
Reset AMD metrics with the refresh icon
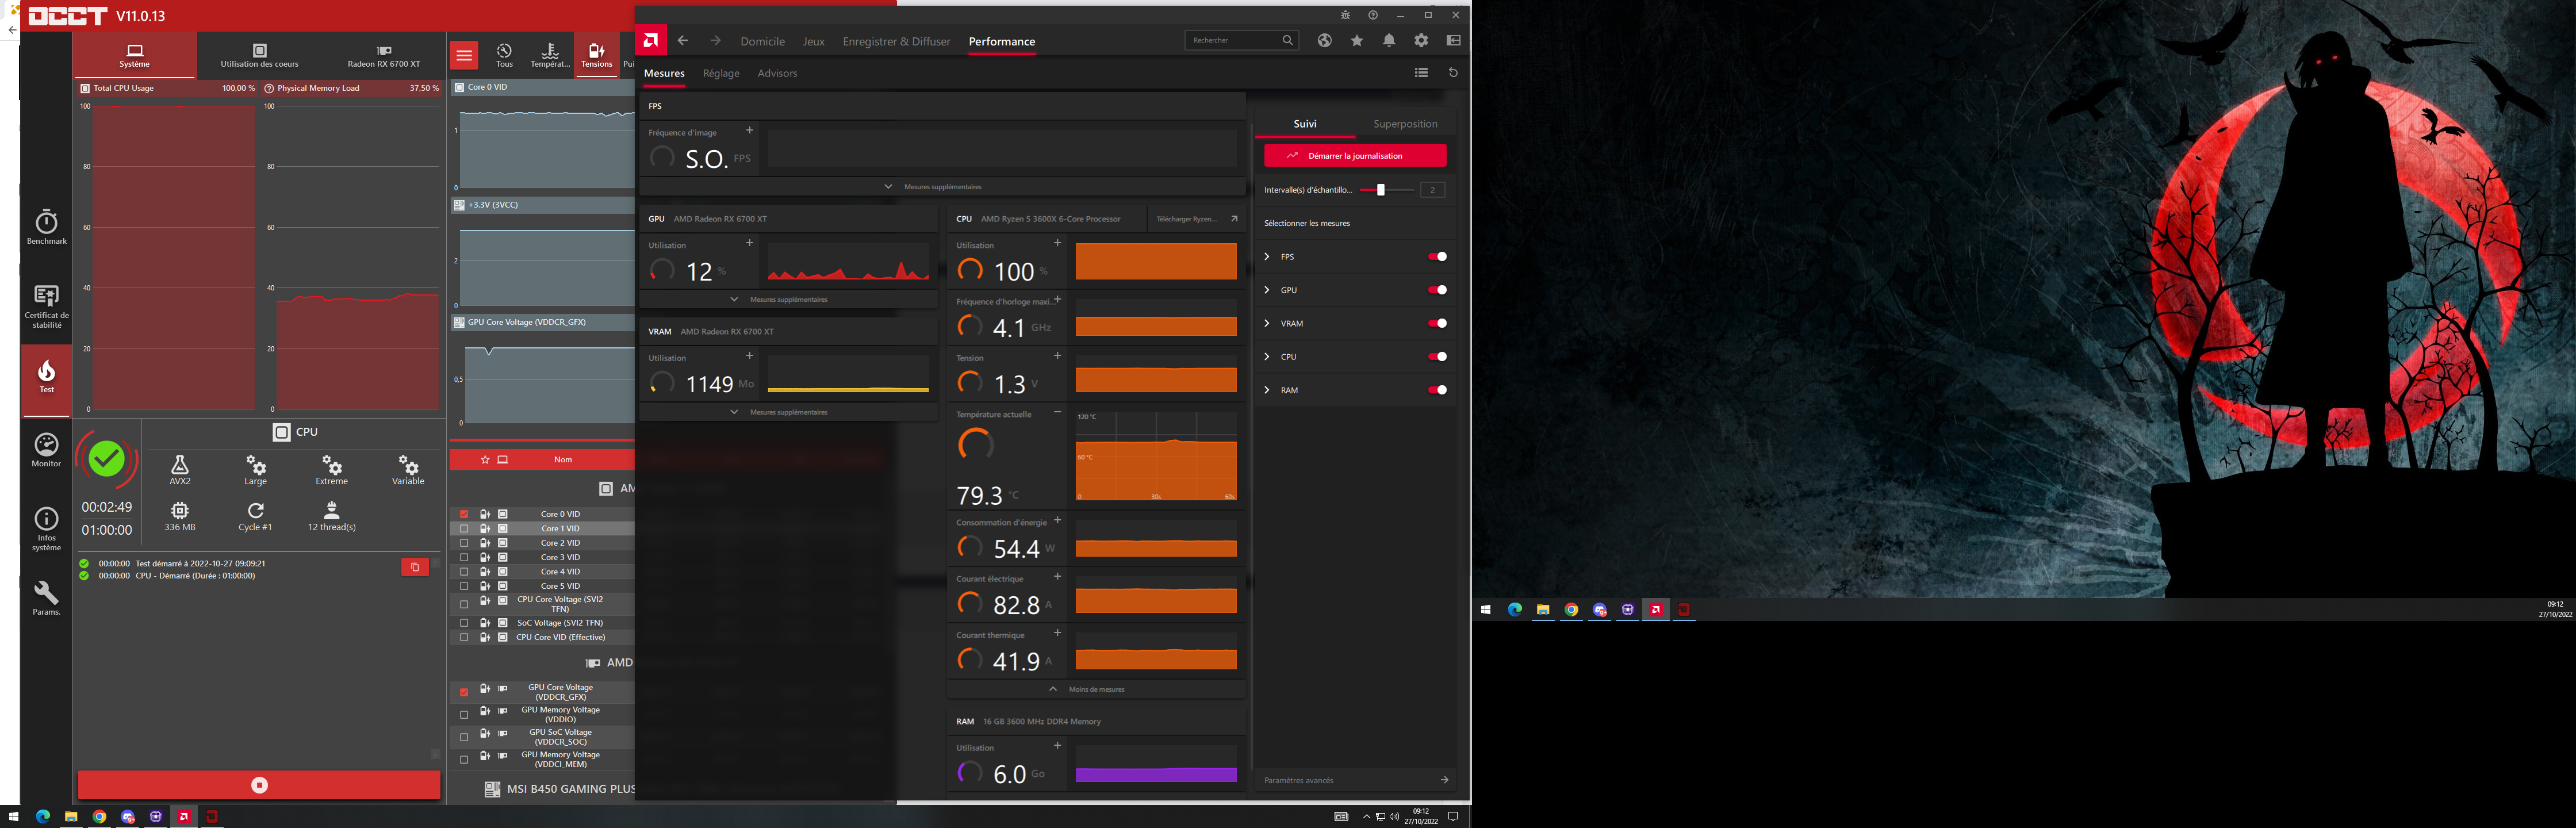coord(1453,72)
